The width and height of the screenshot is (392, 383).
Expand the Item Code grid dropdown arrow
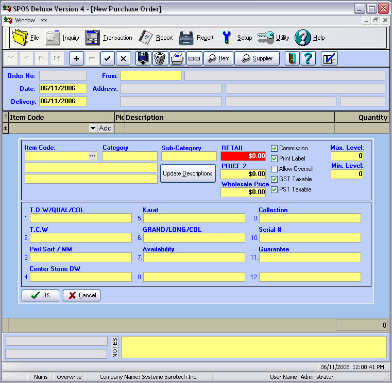tap(93, 128)
